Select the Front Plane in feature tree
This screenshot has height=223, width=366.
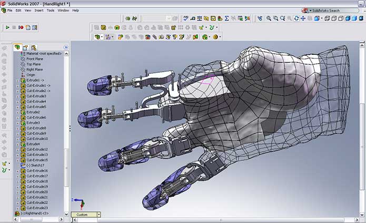[x=35, y=59]
